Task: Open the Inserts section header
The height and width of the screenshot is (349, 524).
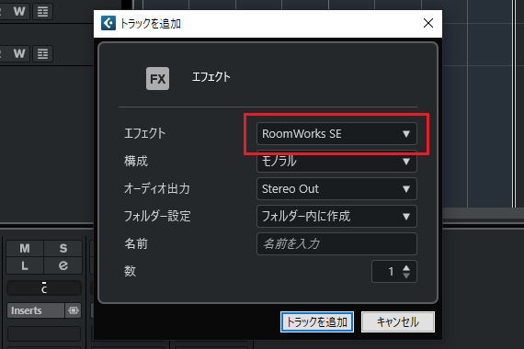Action: pos(36,310)
